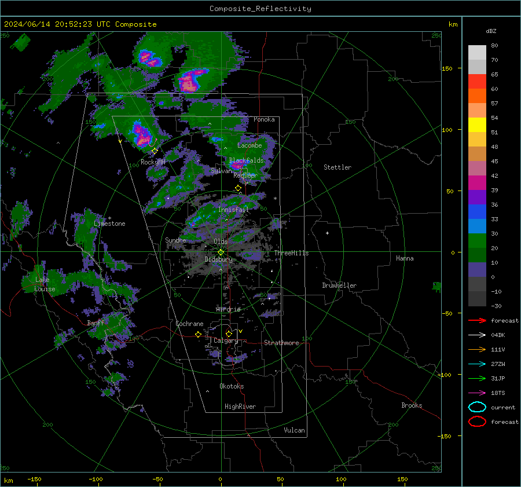The height and width of the screenshot is (487, 521).
Task: Click the Stettler city label
Action: pyautogui.click(x=337, y=167)
